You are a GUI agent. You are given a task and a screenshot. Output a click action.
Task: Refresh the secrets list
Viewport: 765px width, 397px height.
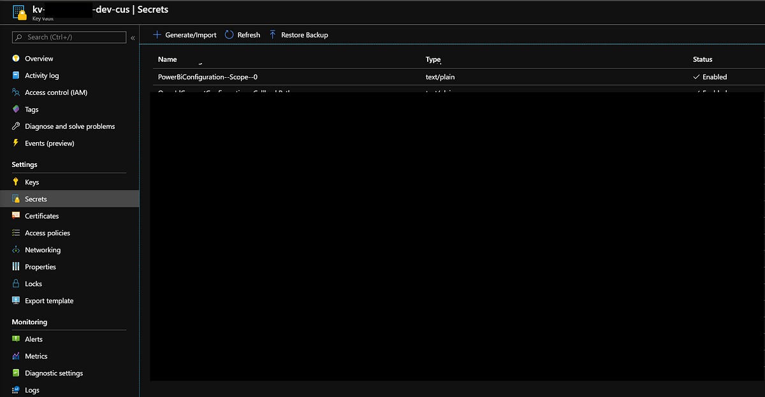coord(242,34)
